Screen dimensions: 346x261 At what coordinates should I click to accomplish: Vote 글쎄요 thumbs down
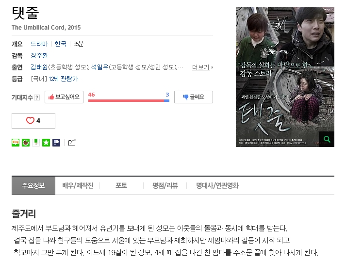194,97
